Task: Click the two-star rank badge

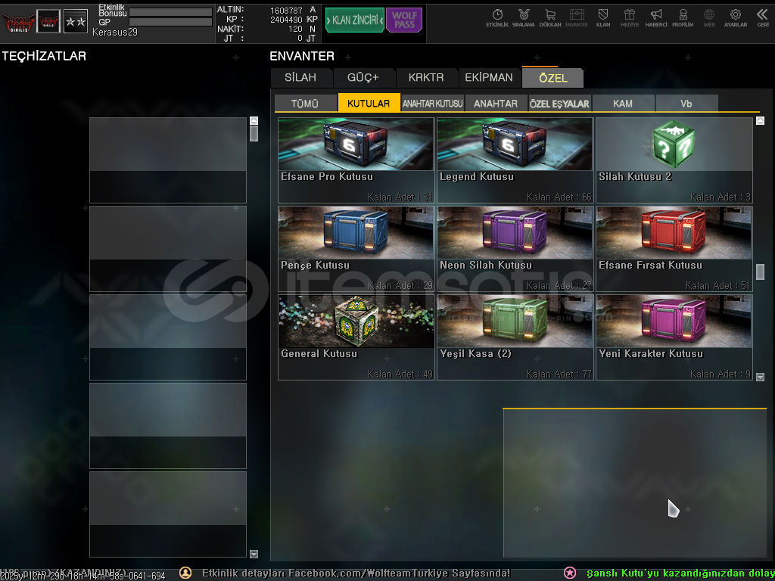Action: (76, 21)
